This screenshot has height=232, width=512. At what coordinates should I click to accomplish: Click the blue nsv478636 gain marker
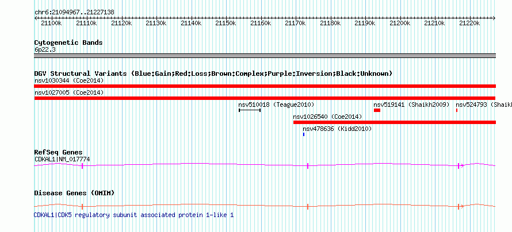pyautogui.click(x=304, y=134)
